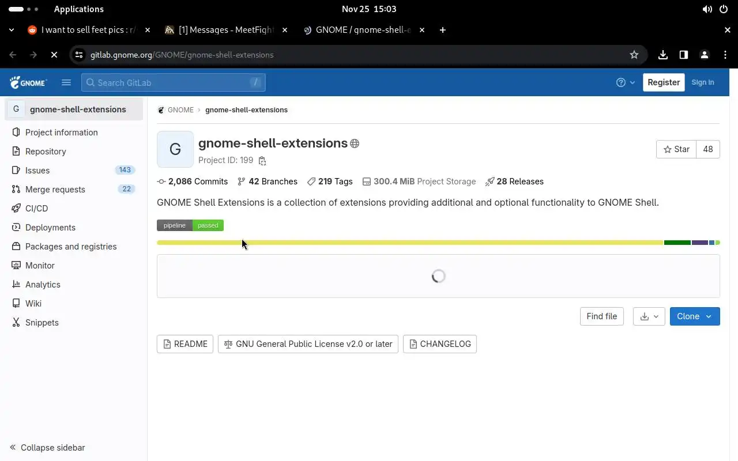
Task: Open the clock showing Nov 25 15:03
Action: click(x=369, y=9)
